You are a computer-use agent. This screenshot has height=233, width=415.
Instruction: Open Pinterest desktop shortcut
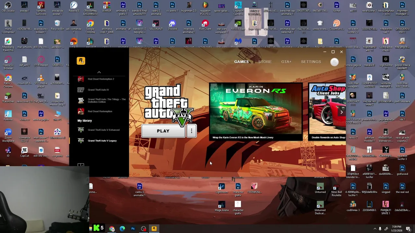coord(41,61)
